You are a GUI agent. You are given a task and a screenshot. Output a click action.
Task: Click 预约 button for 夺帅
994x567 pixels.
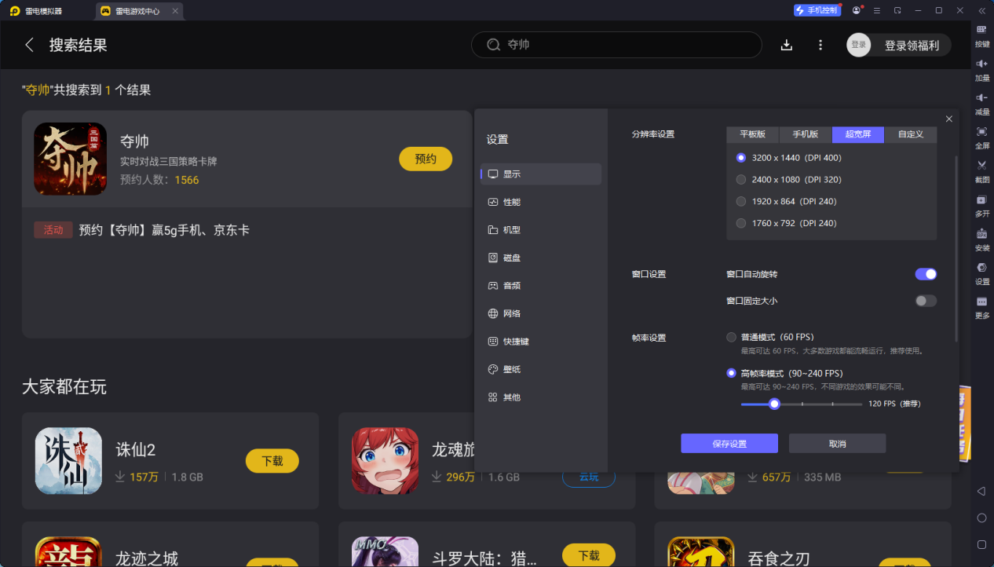click(426, 159)
